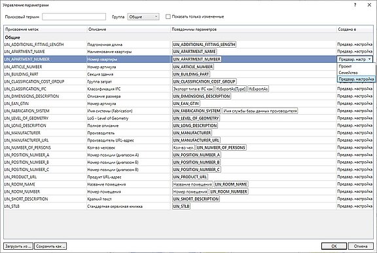Image resolution: width=377 pixels, height=253 pixels.
Task: Select the LIN_FABRICATION_SYSTEM row label
Action: click(x=27, y=111)
